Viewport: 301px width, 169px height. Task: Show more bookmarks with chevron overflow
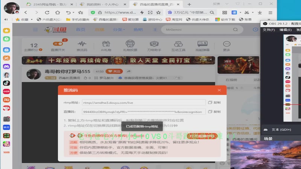(x=269, y=20)
